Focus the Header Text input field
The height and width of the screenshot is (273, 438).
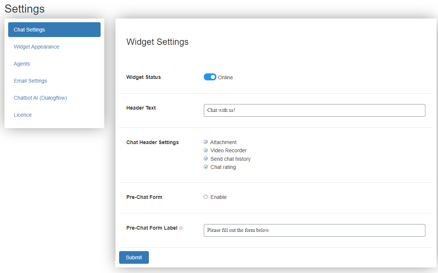(314, 110)
